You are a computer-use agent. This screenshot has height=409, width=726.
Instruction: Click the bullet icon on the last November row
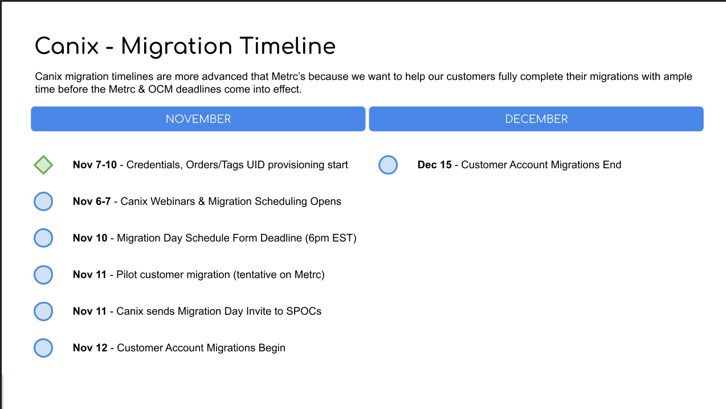click(43, 347)
